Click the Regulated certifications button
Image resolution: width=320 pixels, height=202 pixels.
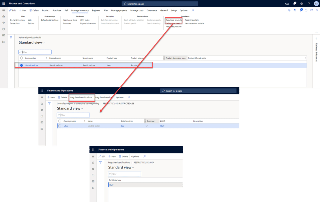81,97
